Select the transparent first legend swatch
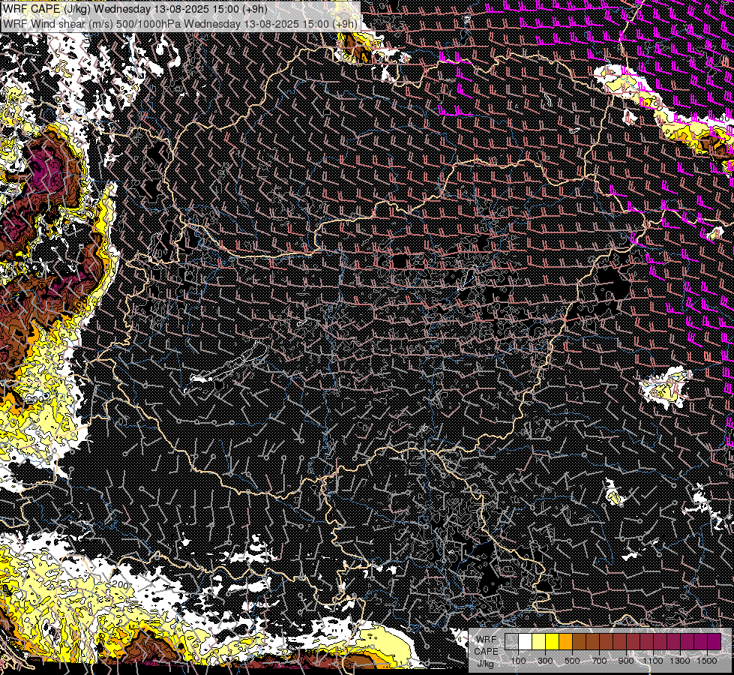Image resolution: width=734 pixels, height=675 pixels. click(x=511, y=642)
